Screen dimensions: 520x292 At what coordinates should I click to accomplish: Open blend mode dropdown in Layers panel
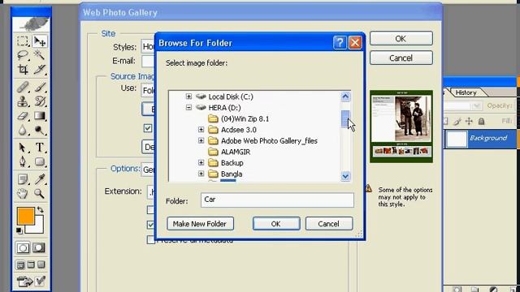(477, 106)
